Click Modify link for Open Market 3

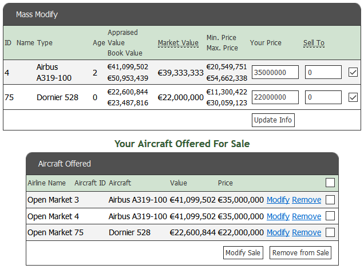click(x=278, y=200)
